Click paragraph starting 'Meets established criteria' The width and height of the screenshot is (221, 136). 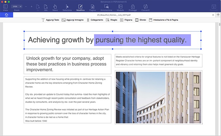(x=158, y=61)
